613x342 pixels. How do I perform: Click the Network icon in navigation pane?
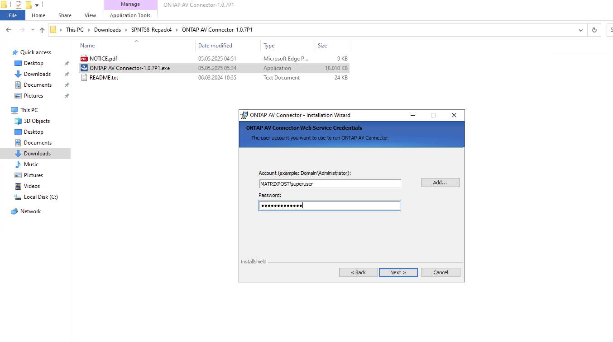[x=14, y=211]
